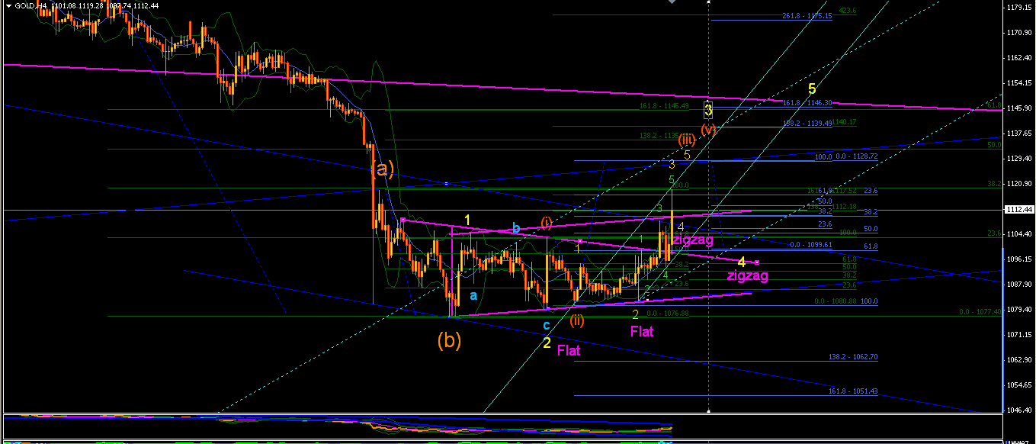Select the lower magenta 'zigzag' label
Screen dimensions: 1036x444
coord(747,276)
